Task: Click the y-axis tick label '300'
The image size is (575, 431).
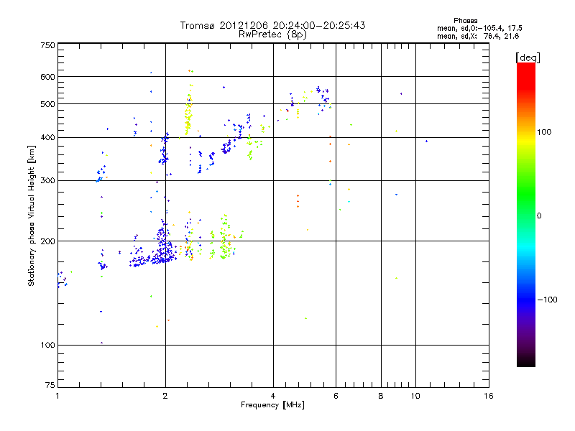Action: point(48,181)
